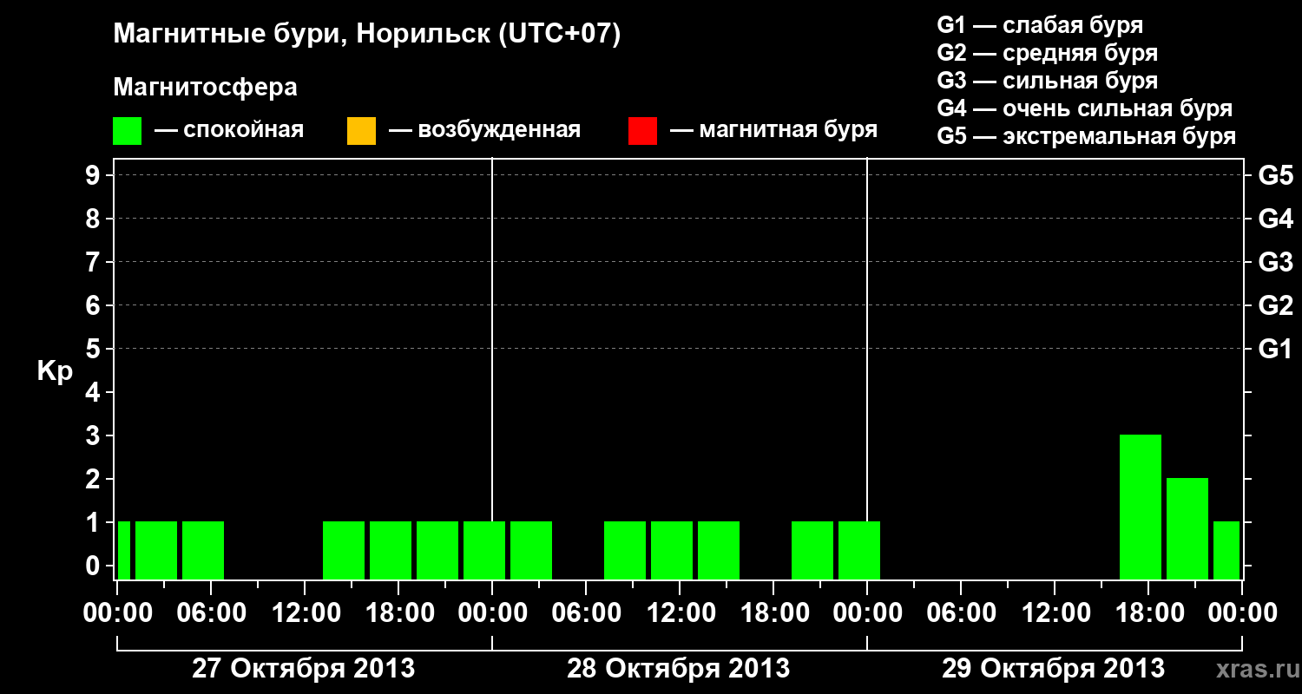Click the 'Магнитосфера' legend heading
The height and width of the screenshot is (694, 1302).
tap(206, 88)
